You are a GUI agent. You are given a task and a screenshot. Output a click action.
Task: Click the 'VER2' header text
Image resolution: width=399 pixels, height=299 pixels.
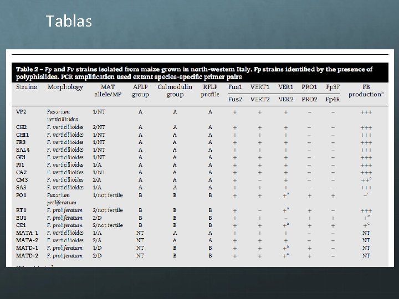coord(286,99)
